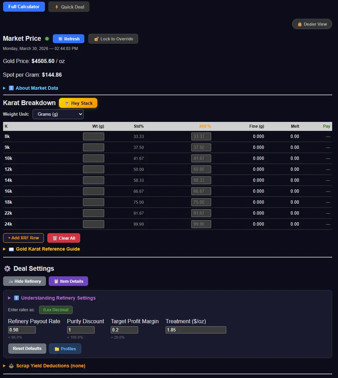The height and width of the screenshot is (378, 338).
Task: Click the 10k XRF% field showing 41.67
Action: click(x=201, y=159)
